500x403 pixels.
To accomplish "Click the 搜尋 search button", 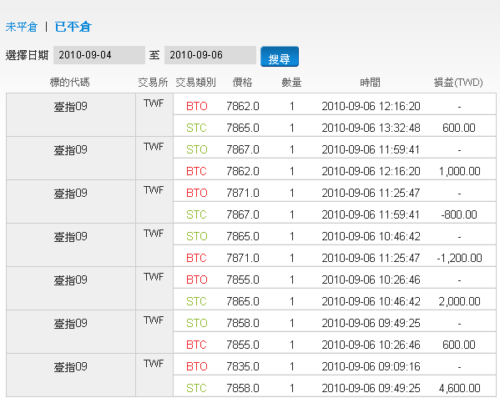I will click(280, 57).
